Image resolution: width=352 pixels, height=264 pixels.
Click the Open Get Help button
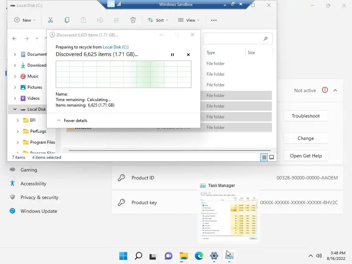306,156
